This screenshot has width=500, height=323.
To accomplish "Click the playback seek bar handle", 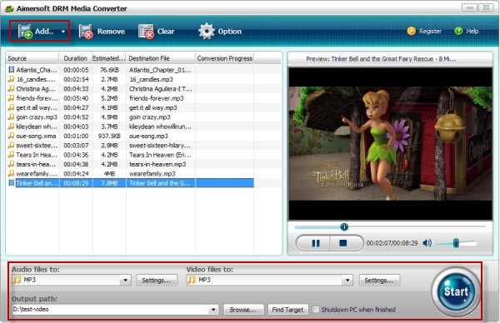I will point(344,226).
